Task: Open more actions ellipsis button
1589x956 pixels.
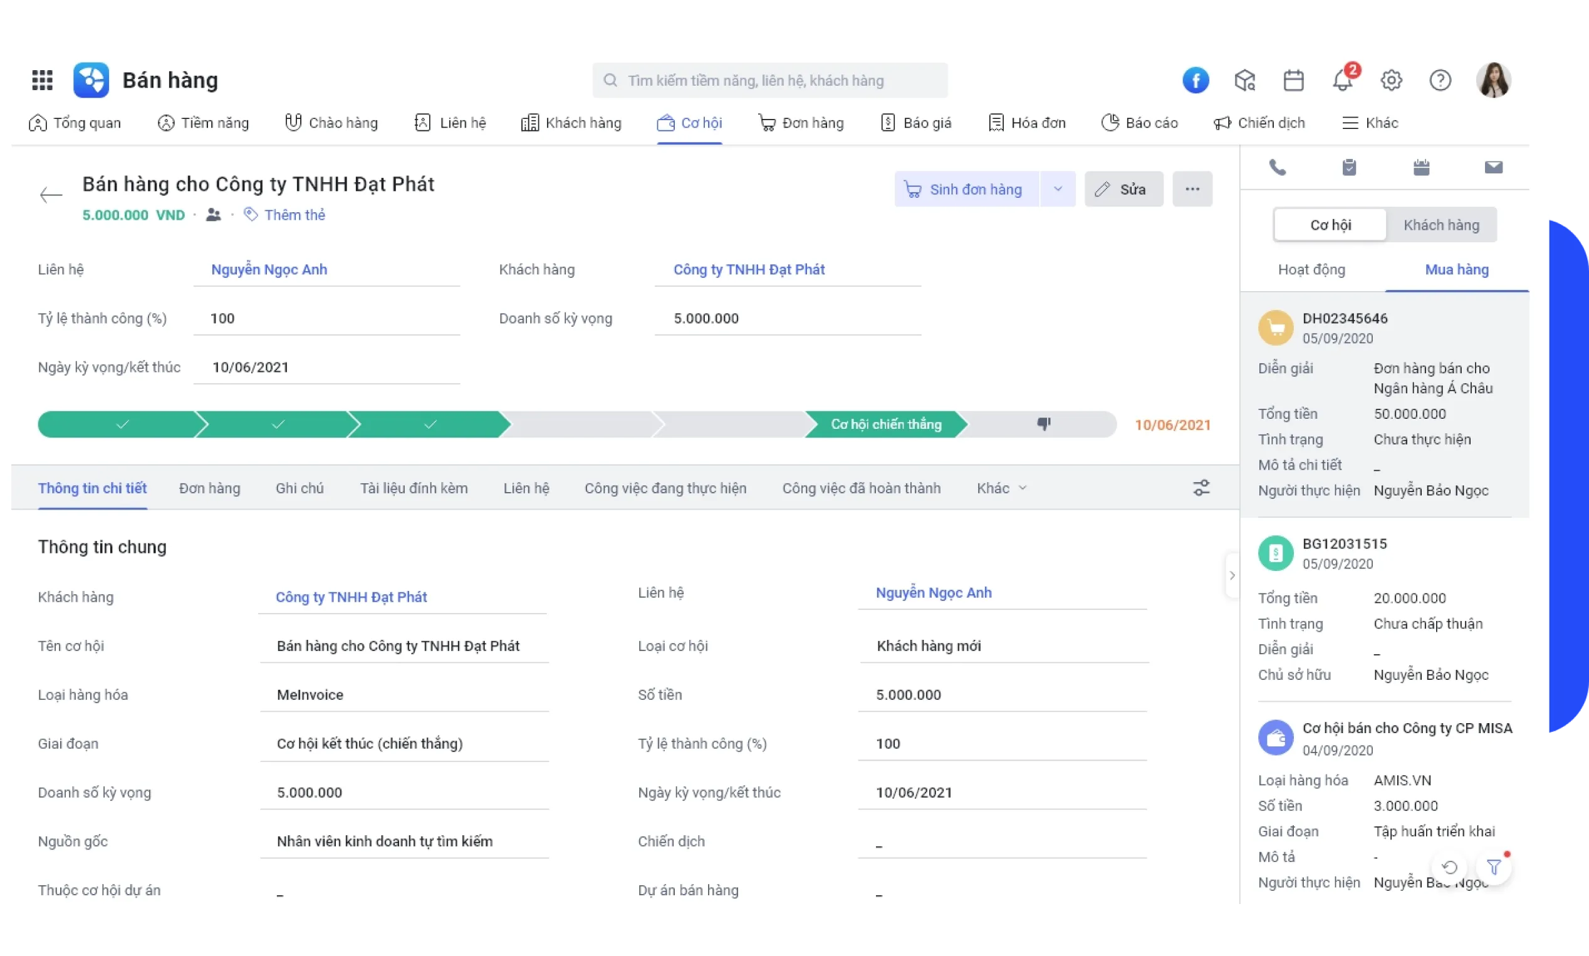Action: (x=1192, y=188)
